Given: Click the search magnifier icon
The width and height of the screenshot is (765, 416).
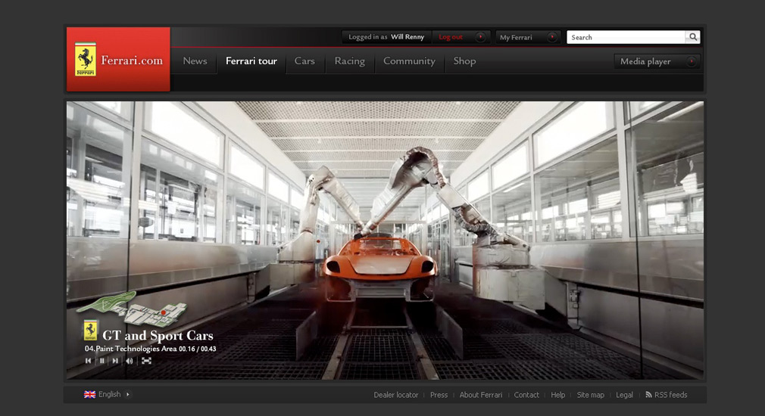Looking at the screenshot, I should 692,37.
